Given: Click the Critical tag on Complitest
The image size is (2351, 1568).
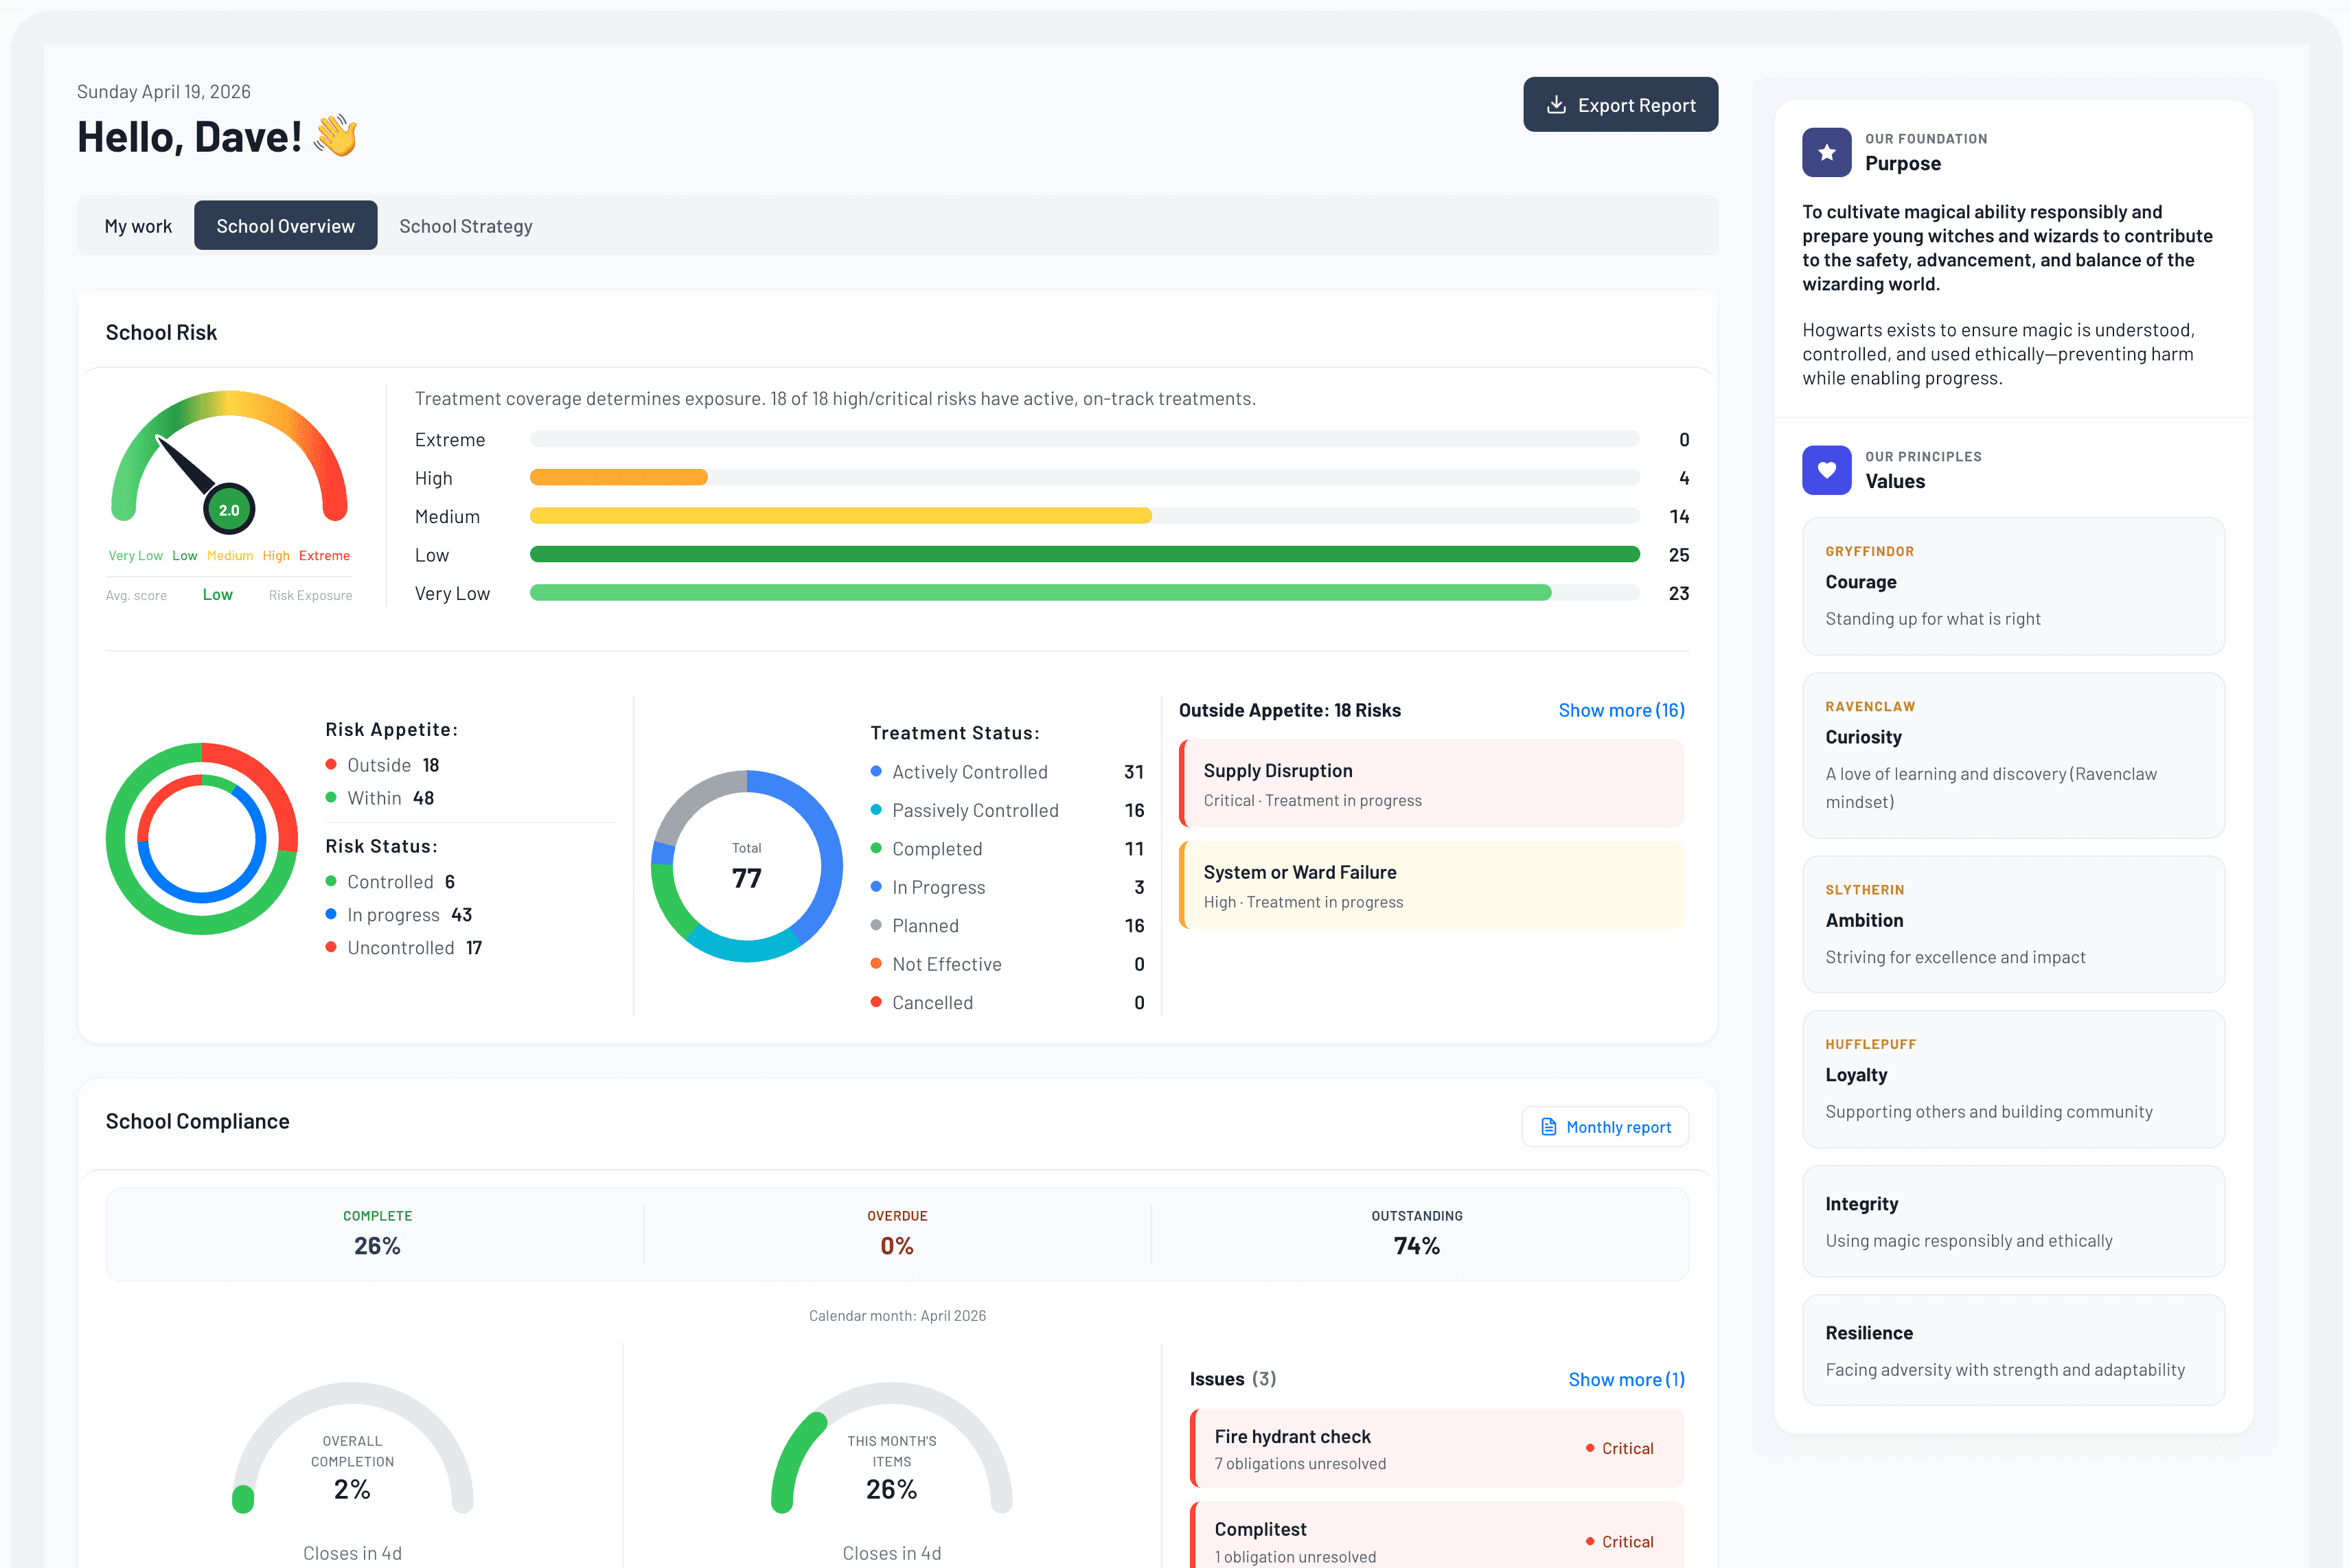Looking at the screenshot, I should click(1620, 1542).
